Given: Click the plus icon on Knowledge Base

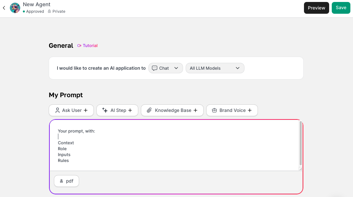Looking at the screenshot, I should pyautogui.click(x=195, y=110).
